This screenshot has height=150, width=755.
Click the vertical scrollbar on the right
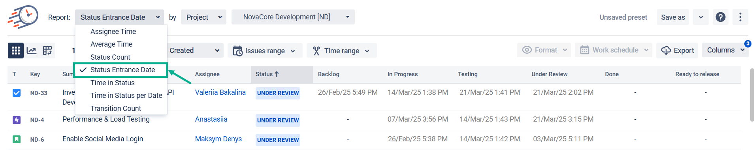(x=752, y=95)
